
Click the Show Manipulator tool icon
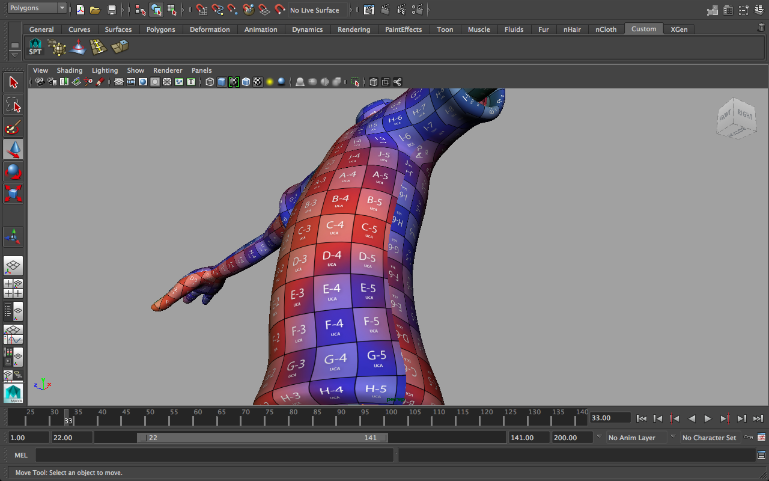pos(13,236)
